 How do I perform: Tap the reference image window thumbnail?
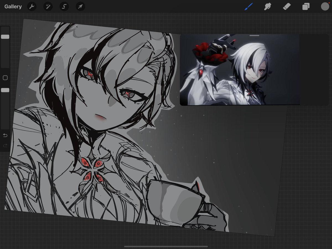click(x=240, y=70)
